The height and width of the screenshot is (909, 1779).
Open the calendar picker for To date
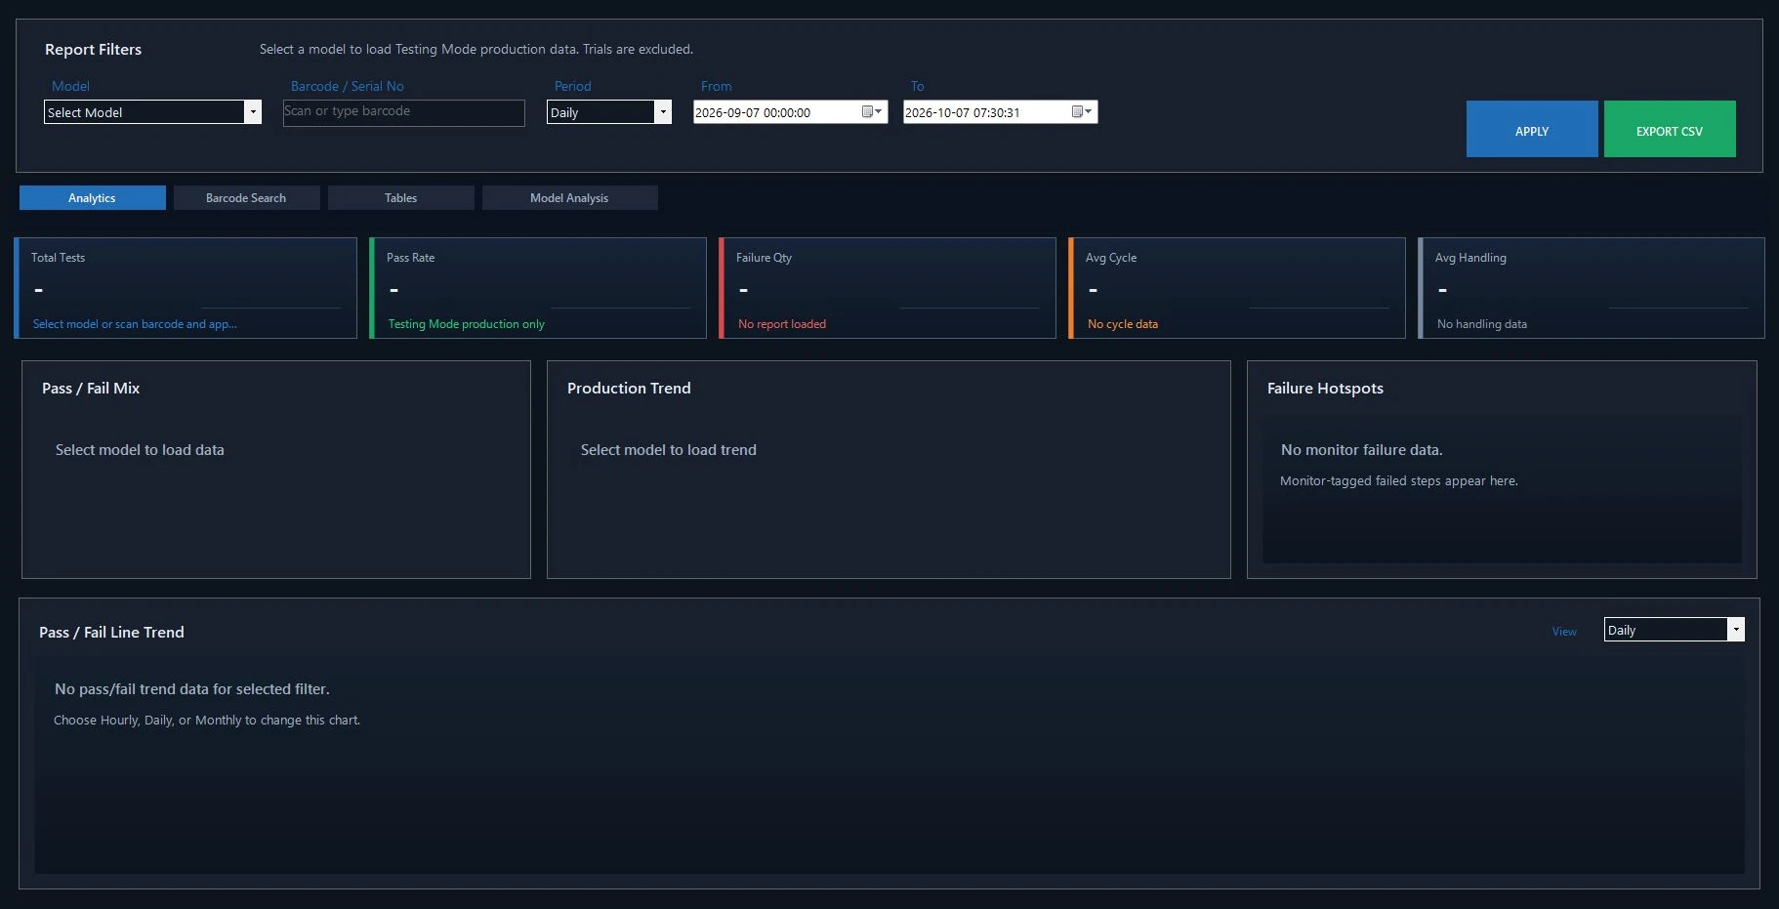click(1082, 112)
